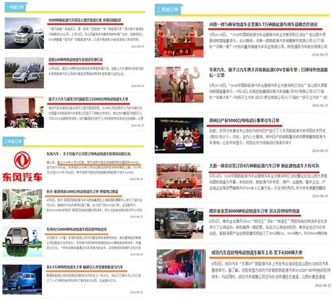The height and width of the screenshot is (301, 332).
Task: Click the 2016-08-25 date under 扬子江汽车 25000台 article
Action: 137,125
